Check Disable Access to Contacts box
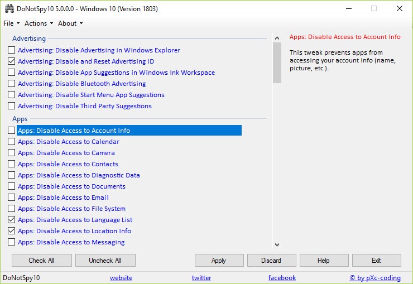The height and width of the screenshot is (284, 413). click(11, 163)
